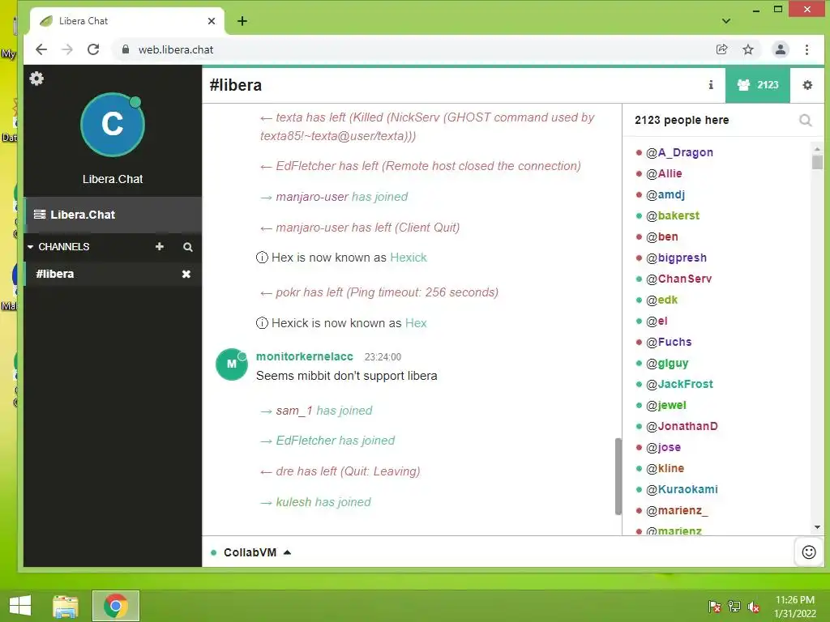The width and height of the screenshot is (830, 622).
Task: Collapse the CHANNELS section arrow
Action: coord(30,247)
